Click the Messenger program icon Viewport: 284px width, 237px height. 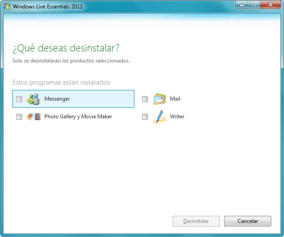pyautogui.click(x=34, y=99)
